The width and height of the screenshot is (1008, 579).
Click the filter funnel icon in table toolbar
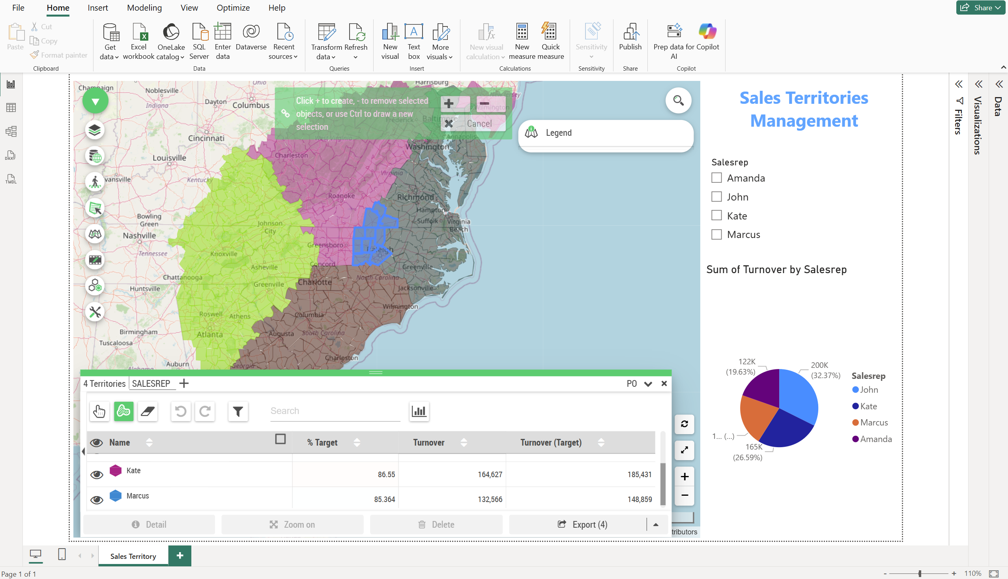(238, 411)
